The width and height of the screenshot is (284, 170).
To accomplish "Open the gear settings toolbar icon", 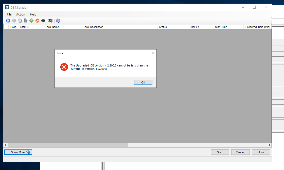I will coord(20,21).
